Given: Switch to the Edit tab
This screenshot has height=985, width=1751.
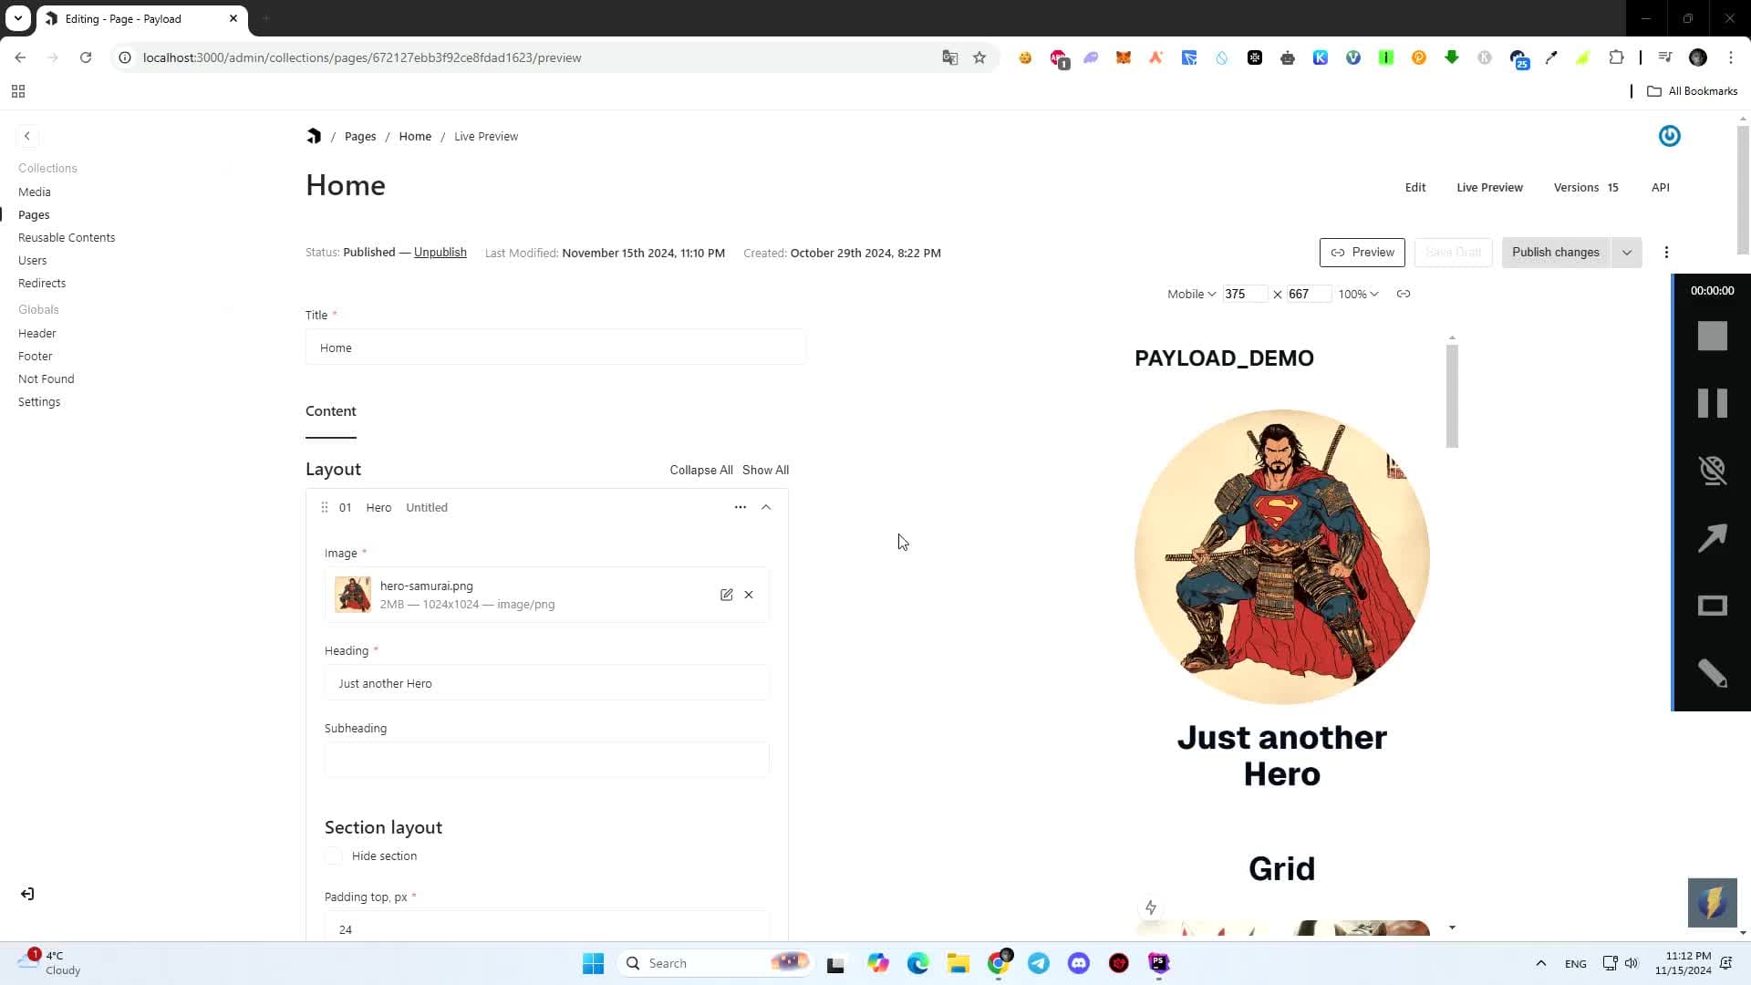Looking at the screenshot, I should point(1415,187).
